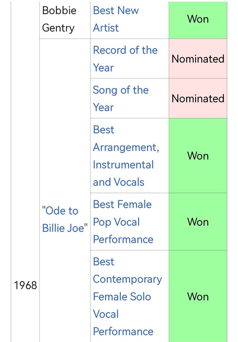Viewport: 238px width, 342px height.
Task: Open the Record of the Year link
Action: pos(125,59)
